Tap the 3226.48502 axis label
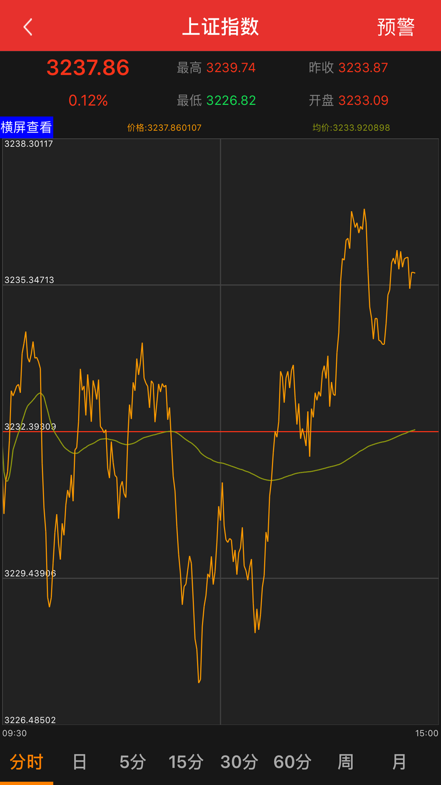This screenshot has width=441, height=785. (x=30, y=720)
